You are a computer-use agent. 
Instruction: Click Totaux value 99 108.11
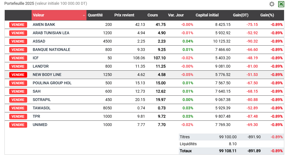228,151
